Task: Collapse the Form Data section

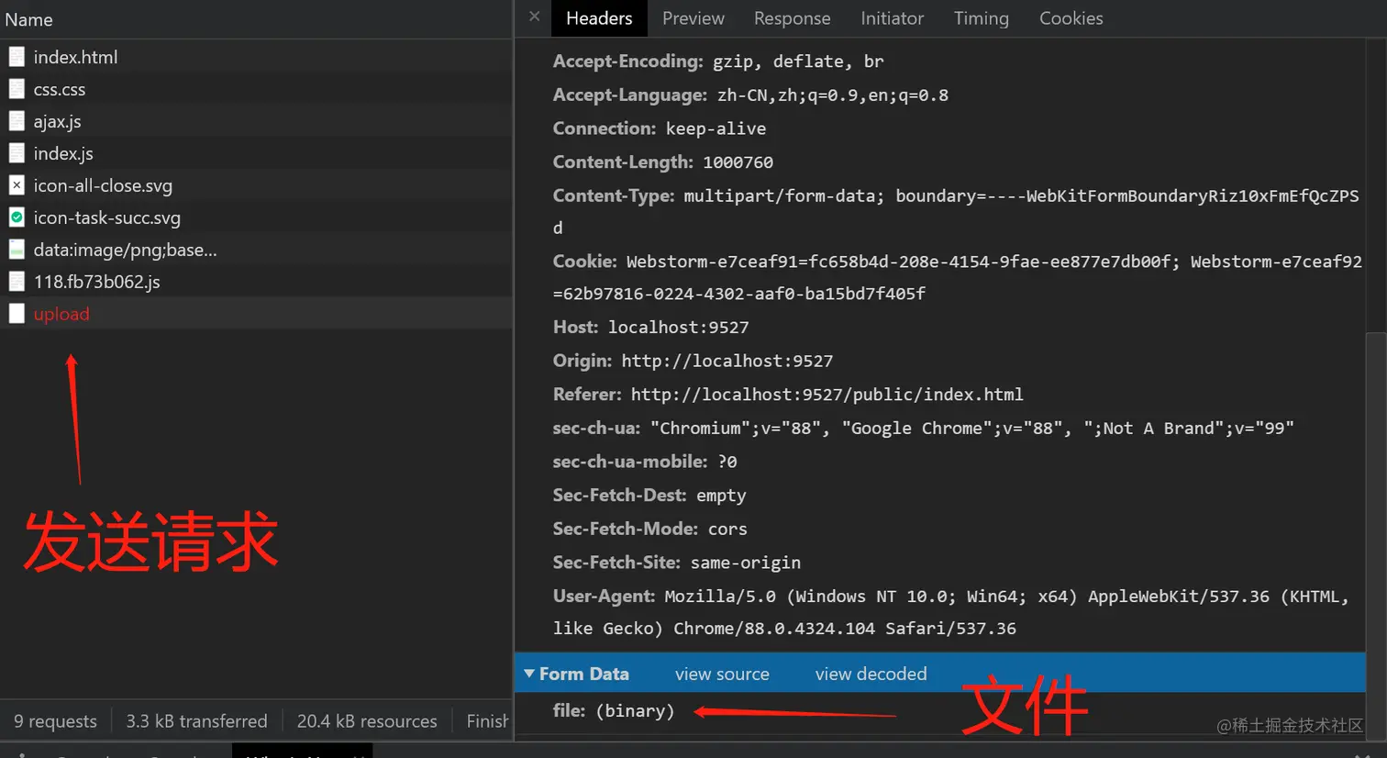Action: point(529,674)
